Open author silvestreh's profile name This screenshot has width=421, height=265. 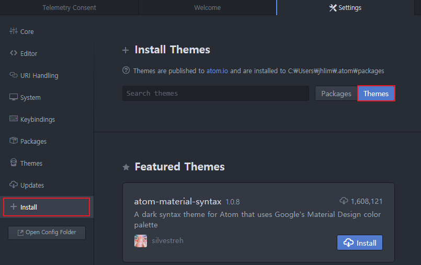[167, 240]
